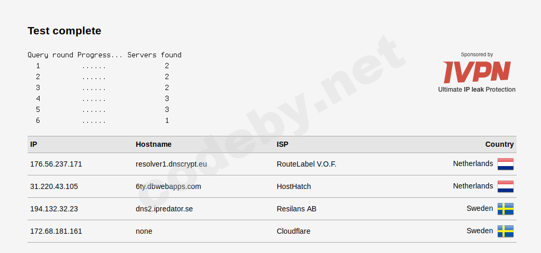Click the IVPN sponsor logo
Screen dimensions: 541x253
tap(476, 72)
